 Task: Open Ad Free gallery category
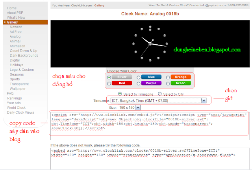point(16,32)
